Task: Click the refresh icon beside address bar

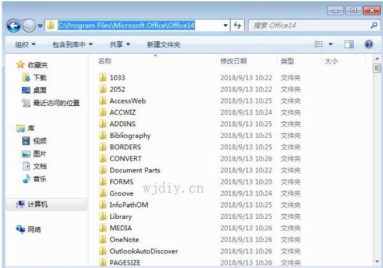Action: [x=238, y=26]
